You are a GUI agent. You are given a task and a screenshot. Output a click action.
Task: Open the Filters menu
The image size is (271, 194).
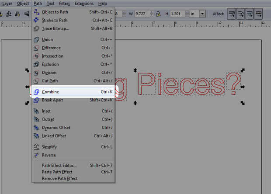click(64, 3)
